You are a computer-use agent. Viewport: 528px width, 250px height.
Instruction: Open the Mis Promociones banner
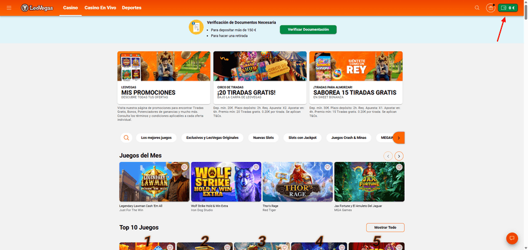163,78
